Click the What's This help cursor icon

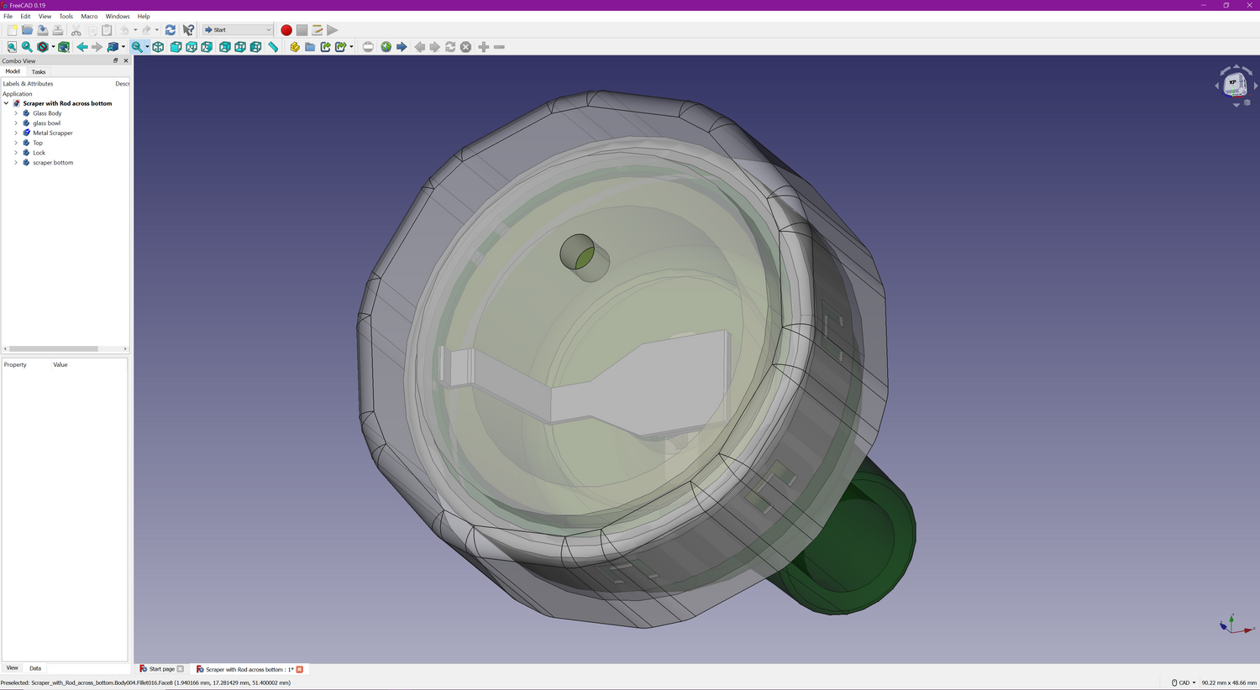point(188,30)
